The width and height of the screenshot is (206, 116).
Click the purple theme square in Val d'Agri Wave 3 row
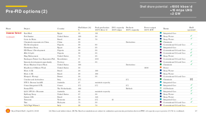coord(161,105)
